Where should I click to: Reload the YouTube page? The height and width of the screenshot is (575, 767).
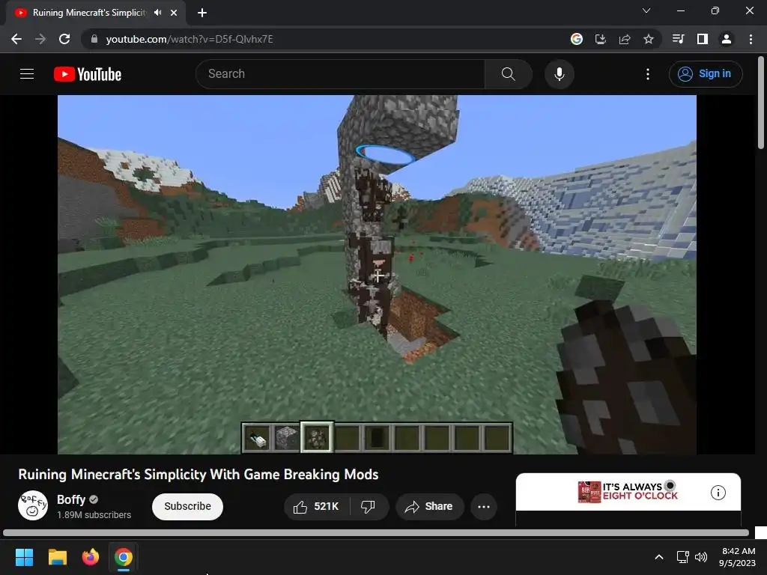tap(64, 39)
